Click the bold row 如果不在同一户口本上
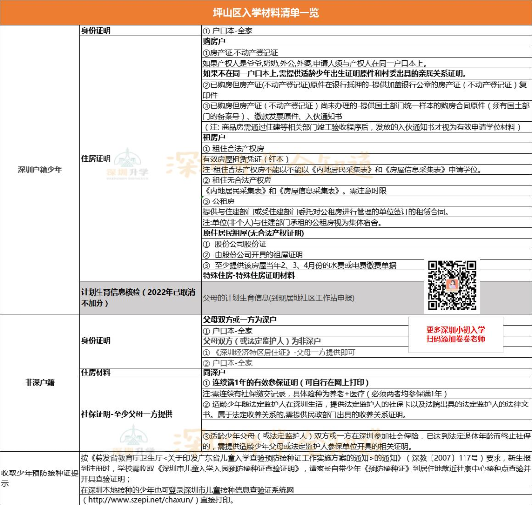The image size is (532, 505). pyautogui.click(x=366, y=73)
